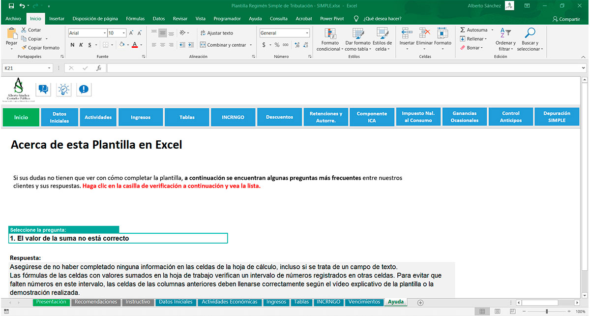This screenshot has width=590, height=316.
Task: Switch to Normal view in status bar
Action: click(482, 312)
